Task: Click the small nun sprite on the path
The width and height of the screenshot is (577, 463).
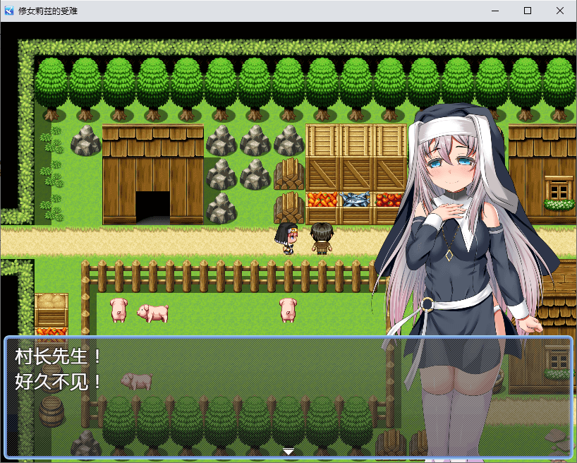Action: point(288,238)
